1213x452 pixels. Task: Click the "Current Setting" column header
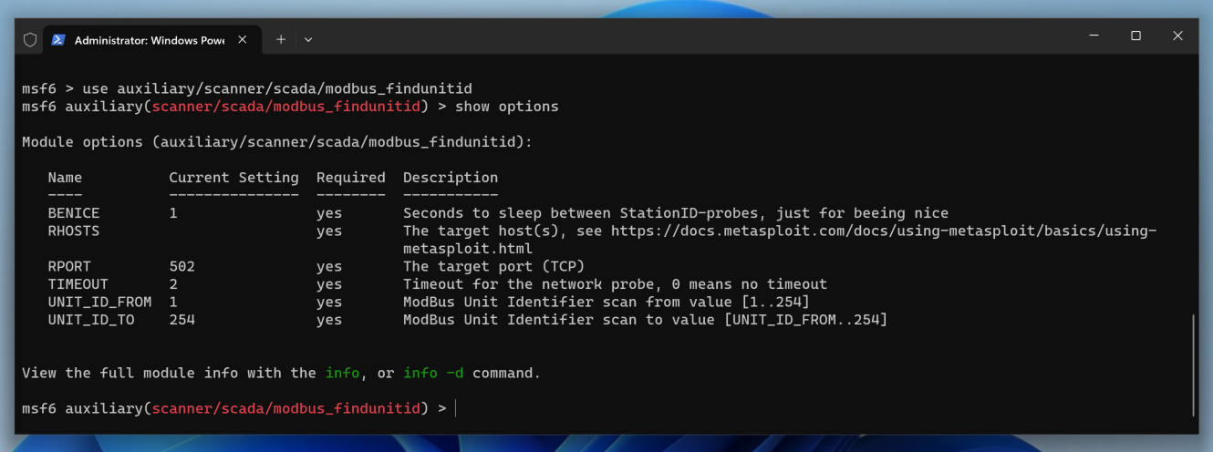[x=233, y=178]
